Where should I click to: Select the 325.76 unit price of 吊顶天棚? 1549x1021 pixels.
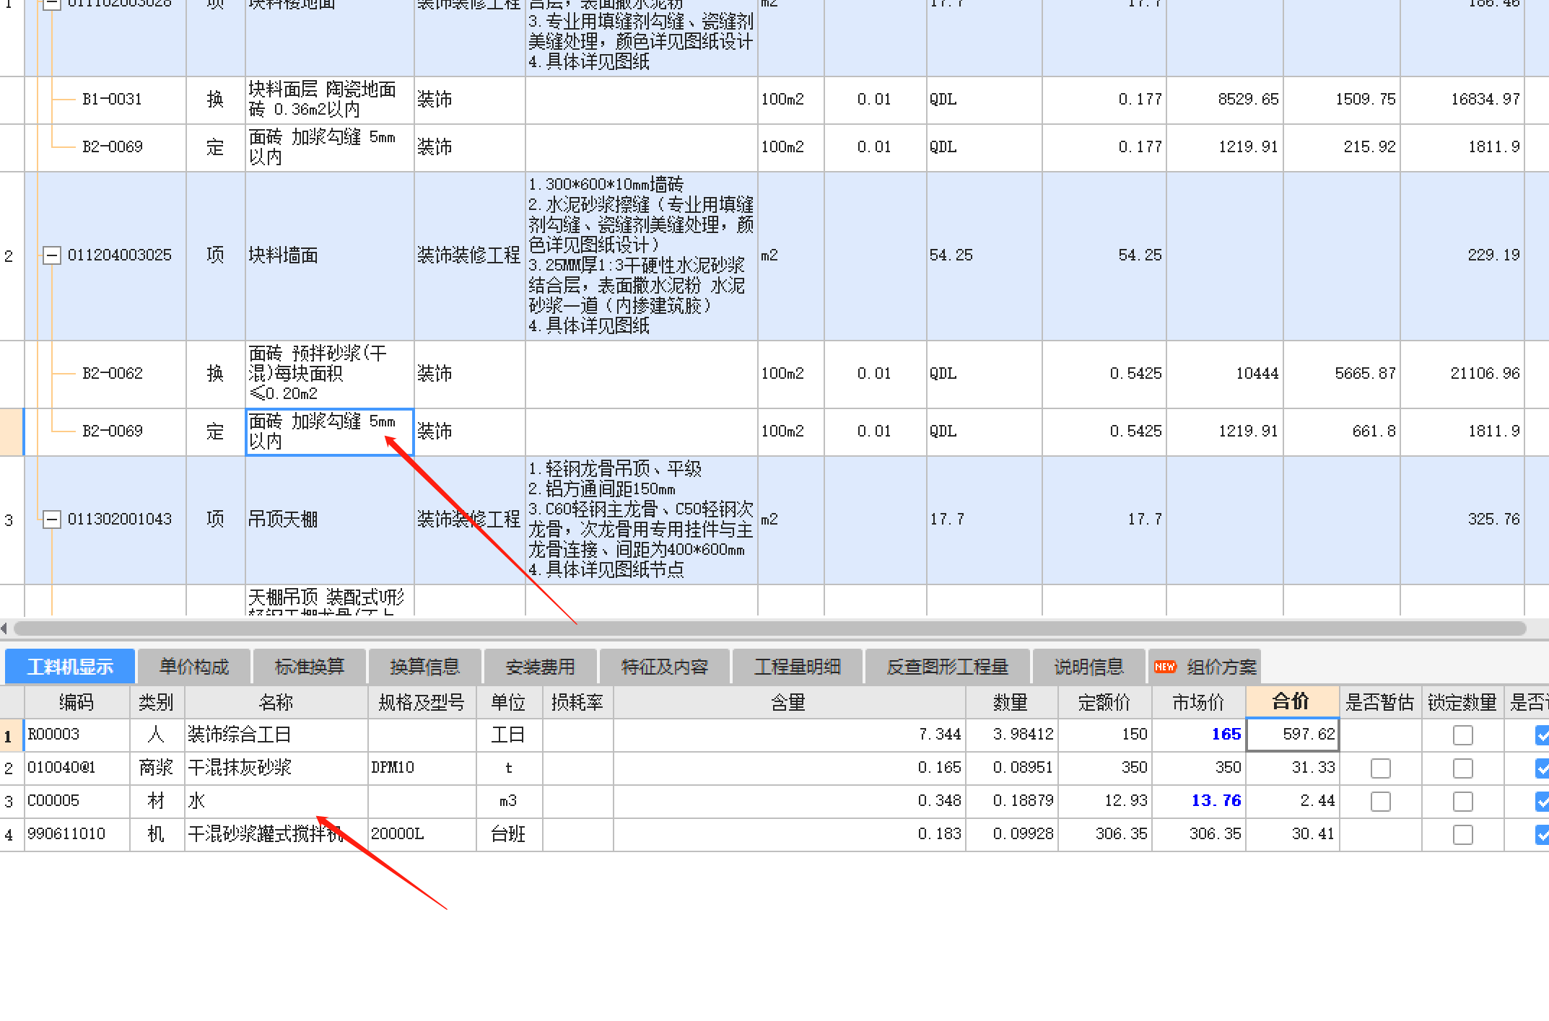tap(1462, 520)
